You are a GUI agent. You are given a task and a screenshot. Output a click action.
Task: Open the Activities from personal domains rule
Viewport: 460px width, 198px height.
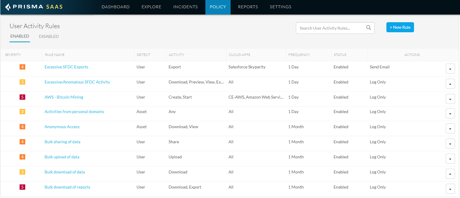[x=74, y=112]
